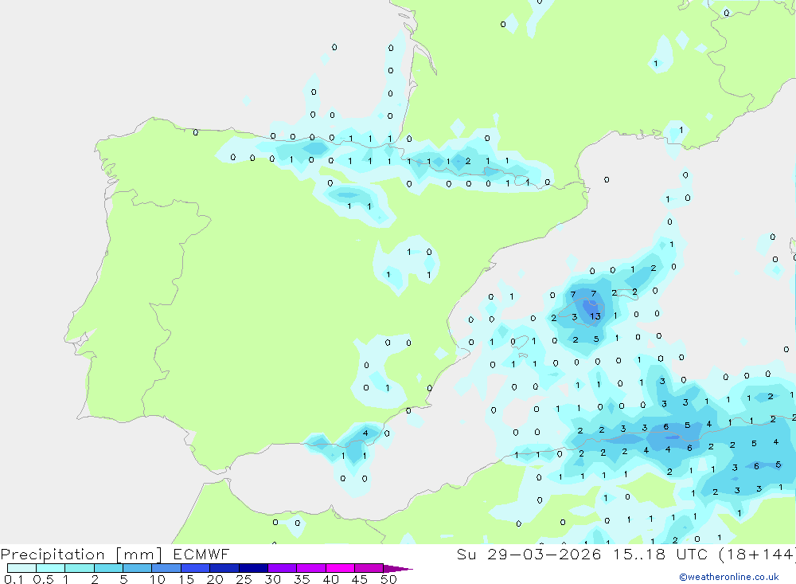
Task: Click the '15' legend scale label
Action: pos(185,579)
